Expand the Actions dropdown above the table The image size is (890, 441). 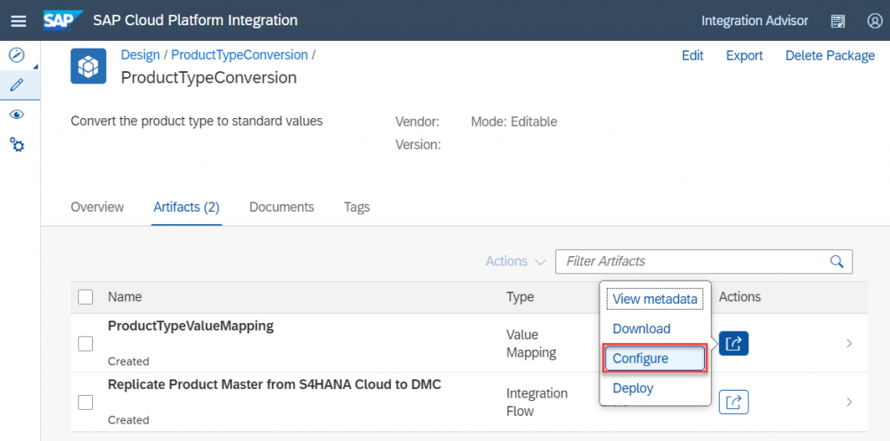pyautogui.click(x=516, y=261)
